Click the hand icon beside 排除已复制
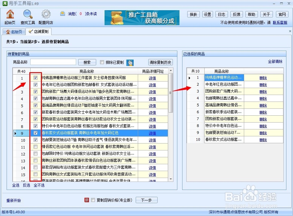 pos(130,63)
